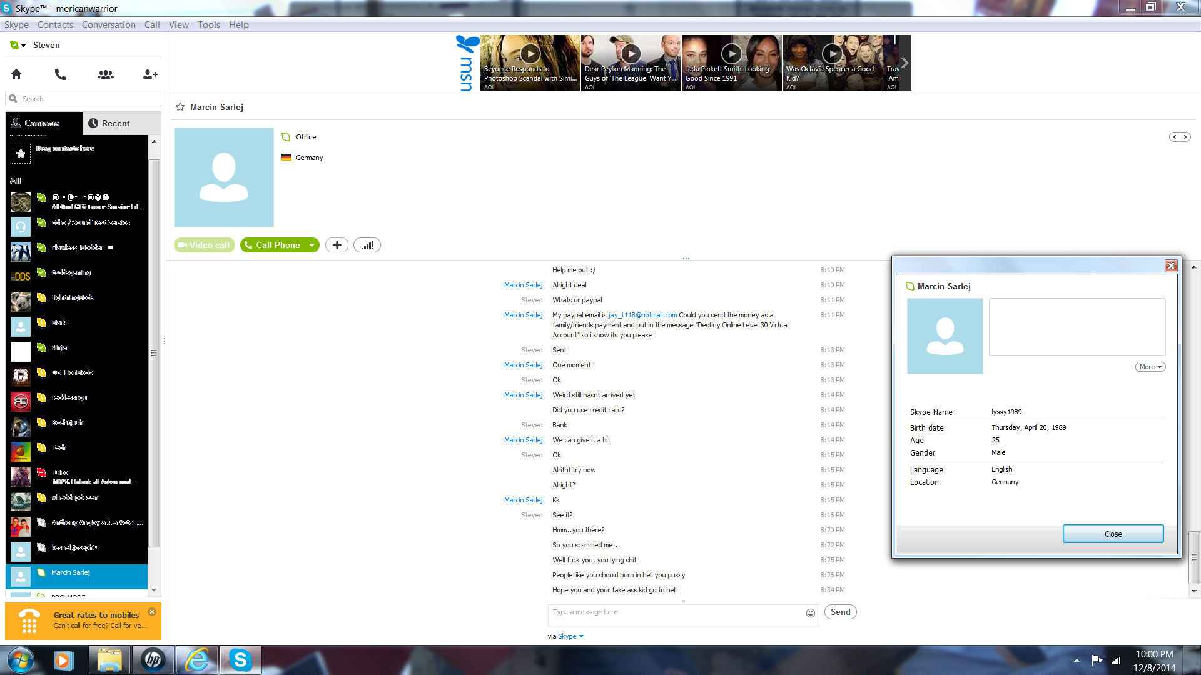The image size is (1201, 675).
Task: Play the Beyonce Photoshop Scandal video
Action: 530,54
